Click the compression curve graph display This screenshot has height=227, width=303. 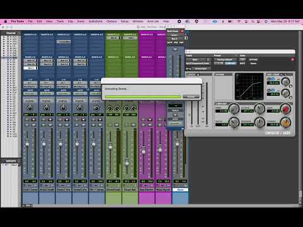[x=249, y=86]
